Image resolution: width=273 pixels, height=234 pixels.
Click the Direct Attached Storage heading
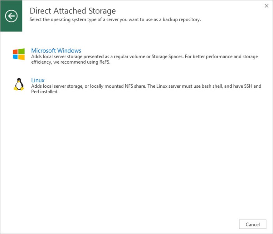72,11
